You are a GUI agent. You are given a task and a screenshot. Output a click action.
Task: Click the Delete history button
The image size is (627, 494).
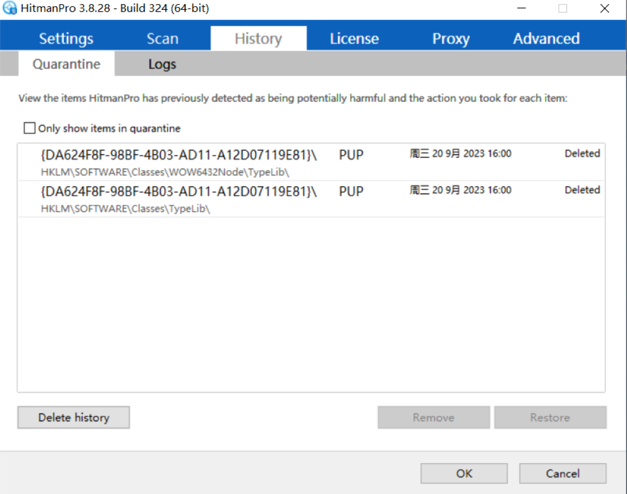point(74,417)
